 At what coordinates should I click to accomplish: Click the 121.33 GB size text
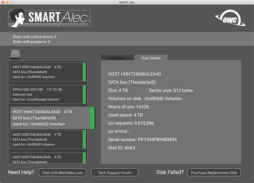[54, 90]
